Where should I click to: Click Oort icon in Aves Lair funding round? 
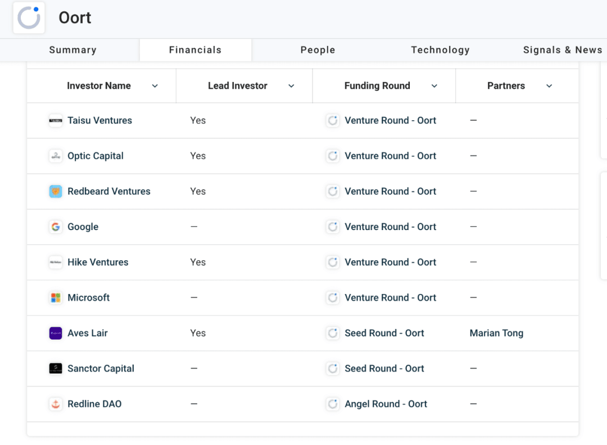click(333, 333)
